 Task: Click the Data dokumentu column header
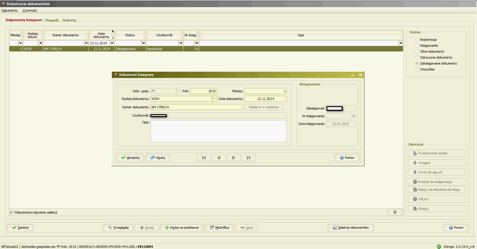click(x=101, y=35)
